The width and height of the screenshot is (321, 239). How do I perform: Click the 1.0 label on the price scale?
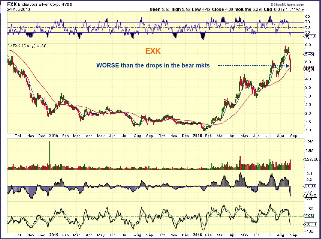308,130
